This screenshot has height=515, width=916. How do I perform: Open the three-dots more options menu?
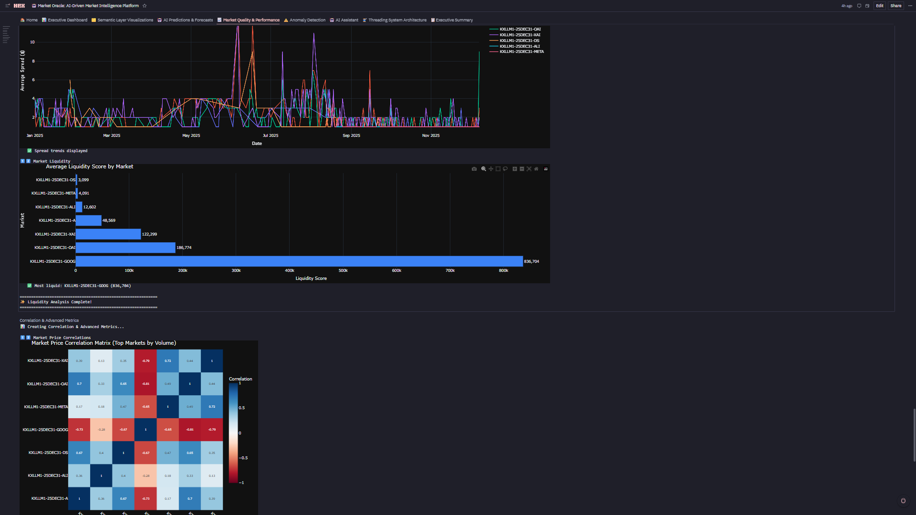pyautogui.click(x=910, y=6)
